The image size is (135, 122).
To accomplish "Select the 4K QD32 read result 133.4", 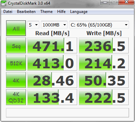I will coord(52,97).
